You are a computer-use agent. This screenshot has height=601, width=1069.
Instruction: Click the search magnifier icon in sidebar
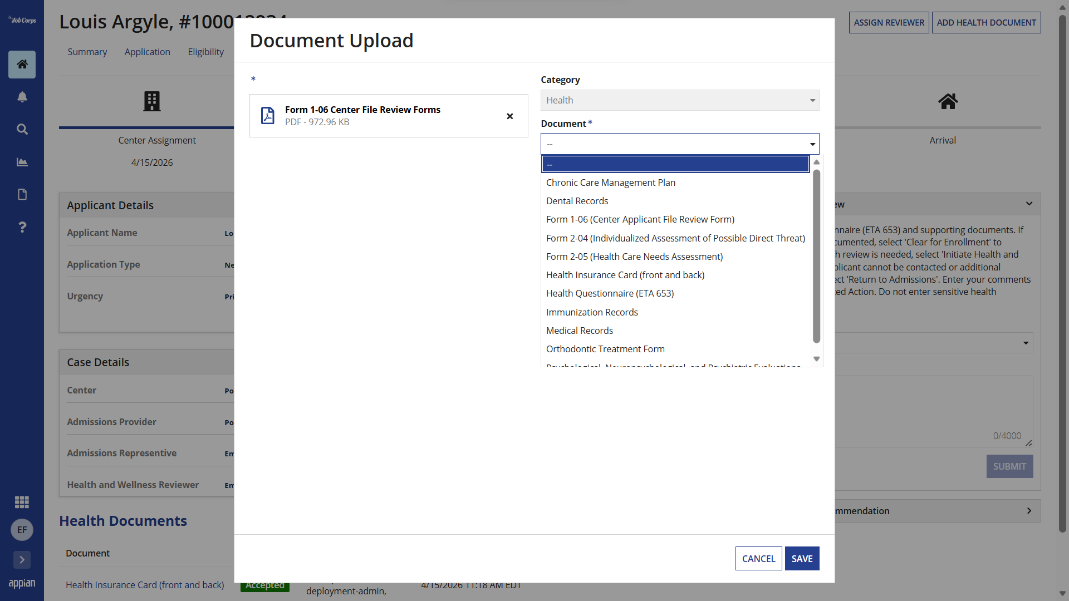click(22, 129)
